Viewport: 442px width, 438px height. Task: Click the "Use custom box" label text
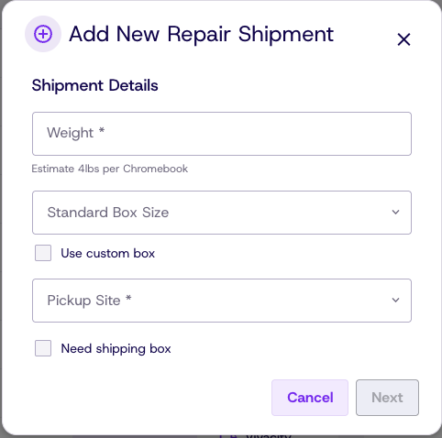[x=108, y=253]
